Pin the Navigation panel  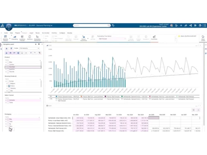pyautogui.click(x=39, y=44)
